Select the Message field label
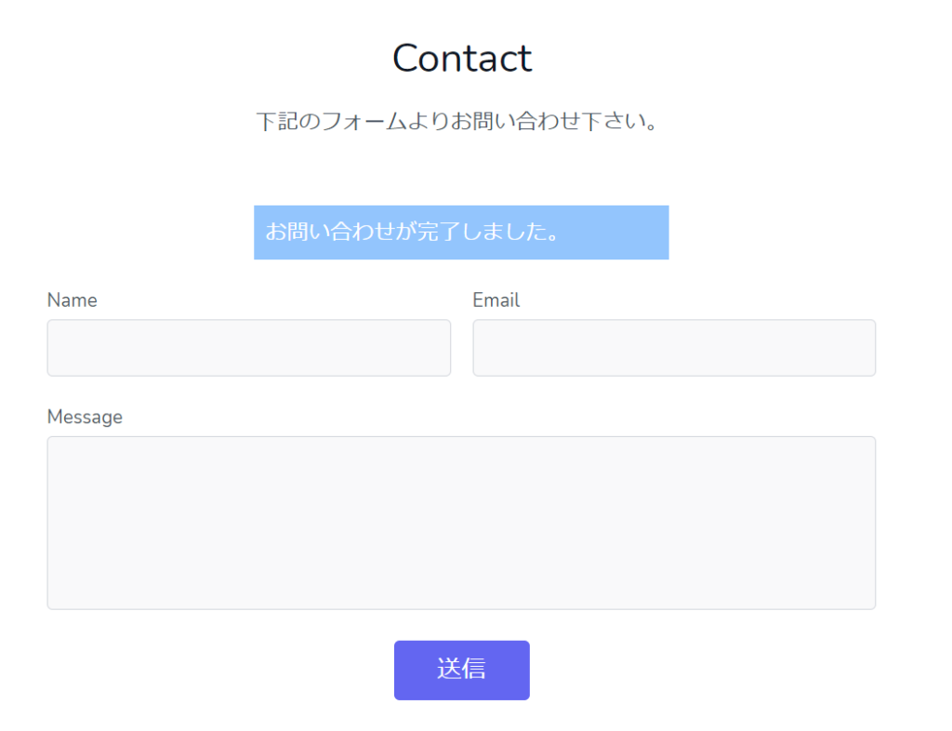This screenshot has height=731, width=952. tap(85, 417)
